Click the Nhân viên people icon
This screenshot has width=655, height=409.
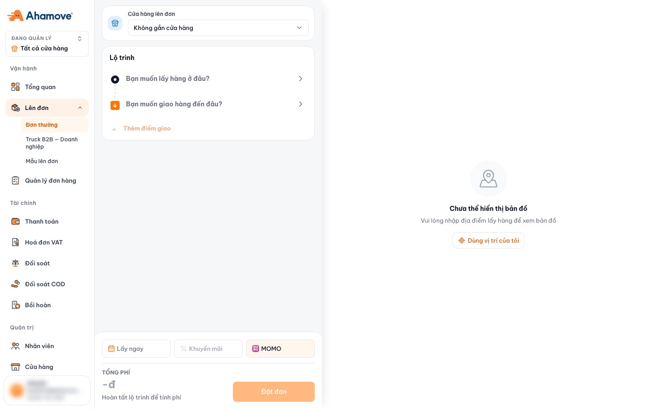click(x=15, y=346)
